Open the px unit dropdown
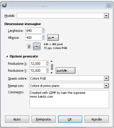 (53, 38)
